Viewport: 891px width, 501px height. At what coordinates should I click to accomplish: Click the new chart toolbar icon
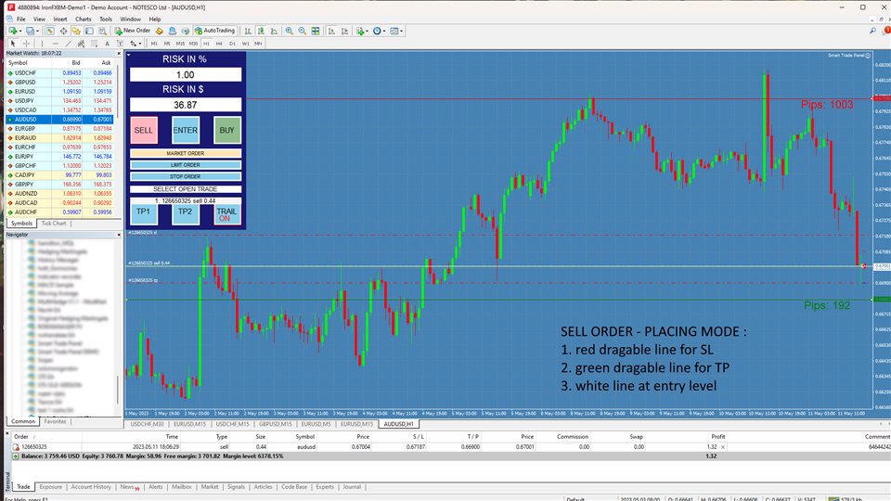(14, 31)
